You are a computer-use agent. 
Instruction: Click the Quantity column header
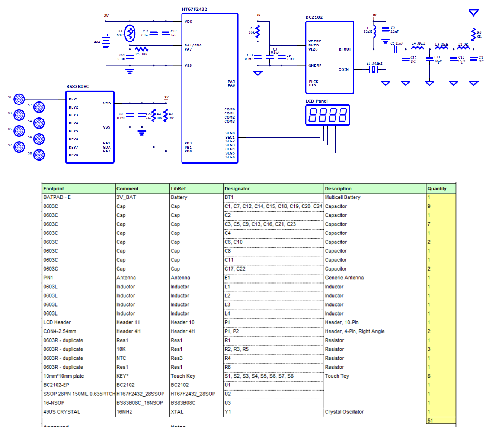pyautogui.click(x=441, y=188)
